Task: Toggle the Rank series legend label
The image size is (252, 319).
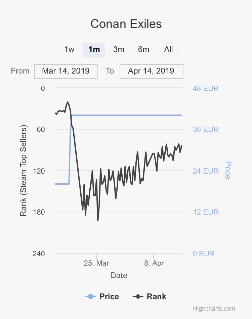Action: pos(157,297)
